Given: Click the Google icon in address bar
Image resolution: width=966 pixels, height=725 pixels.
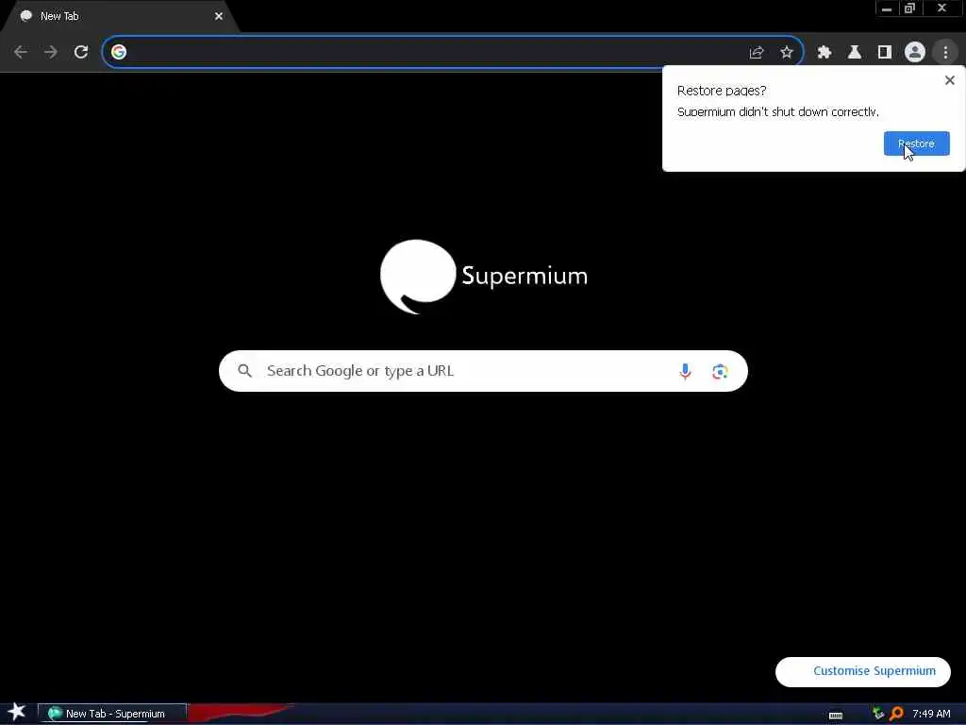Looking at the screenshot, I should point(119,52).
